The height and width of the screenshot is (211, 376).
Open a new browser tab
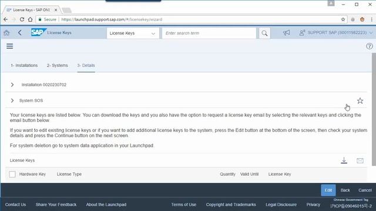click(x=66, y=10)
